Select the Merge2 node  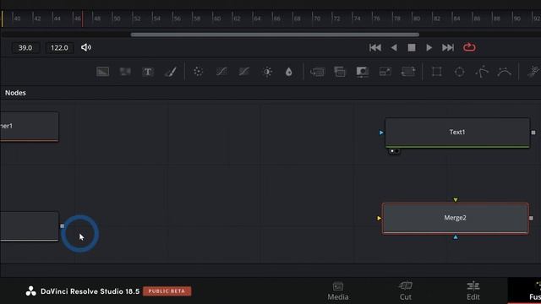[455, 218]
